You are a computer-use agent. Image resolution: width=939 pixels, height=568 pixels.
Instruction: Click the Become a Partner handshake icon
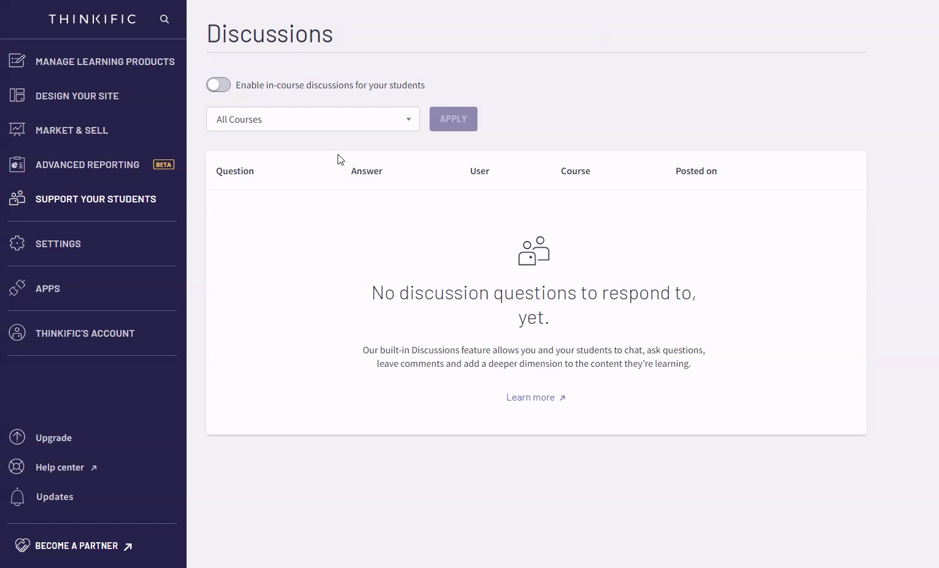point(23,545)
